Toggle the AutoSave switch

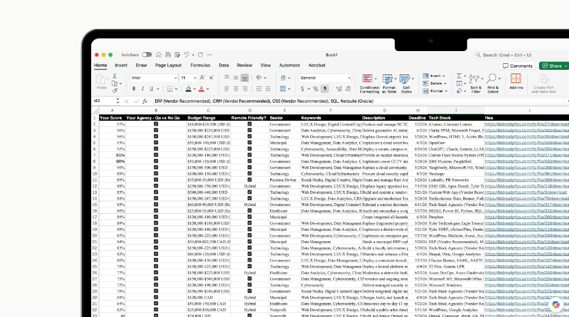pyautogui.click(x=146, y=55)
